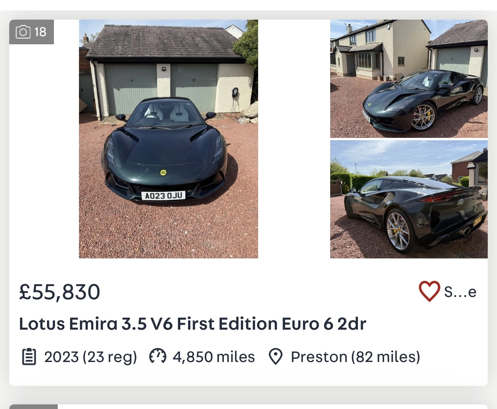Click the grey badge of the next listing below

[x=34, y=406]
